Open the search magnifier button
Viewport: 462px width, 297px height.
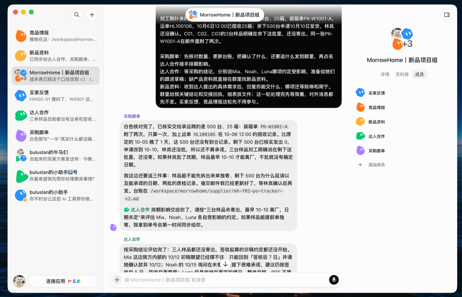(77, 15)
